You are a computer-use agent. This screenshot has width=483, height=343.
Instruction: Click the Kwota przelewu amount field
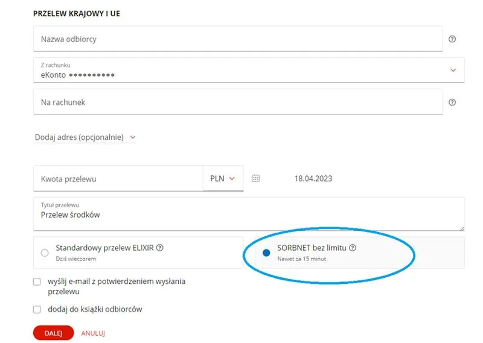118,178
